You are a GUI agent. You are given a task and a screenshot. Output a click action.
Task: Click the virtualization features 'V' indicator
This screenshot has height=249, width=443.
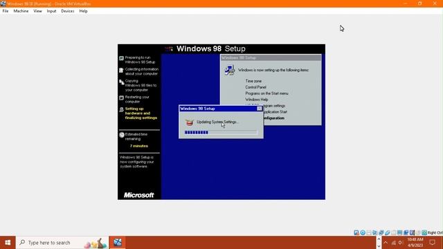pyautogui.click(x=413, y=232)
